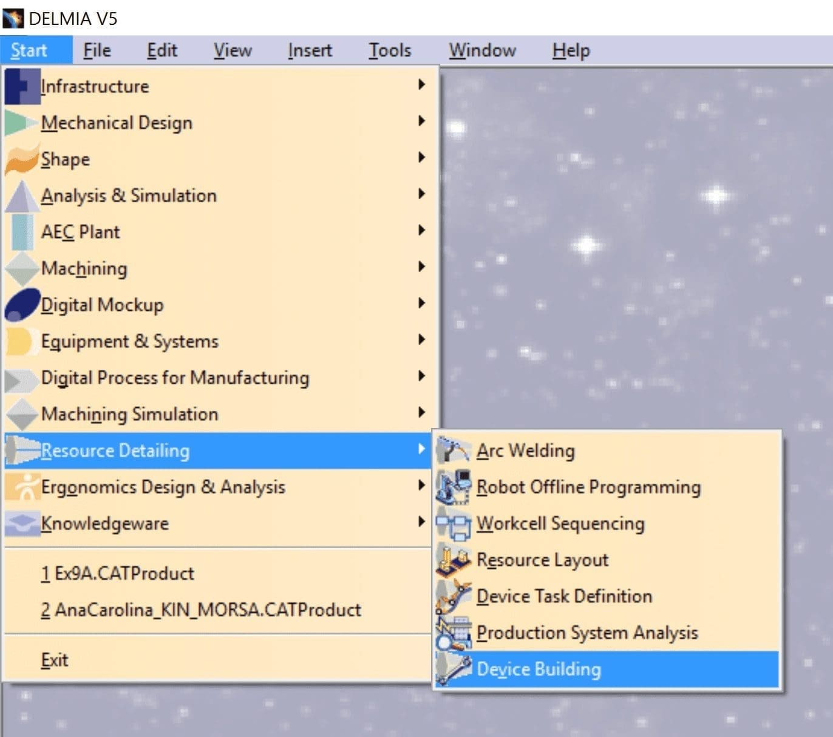Image resolution: width=833 pixels, height=737 pixels.
Task: Select the Arc Welding entry
Action: (x=607, y=450)
